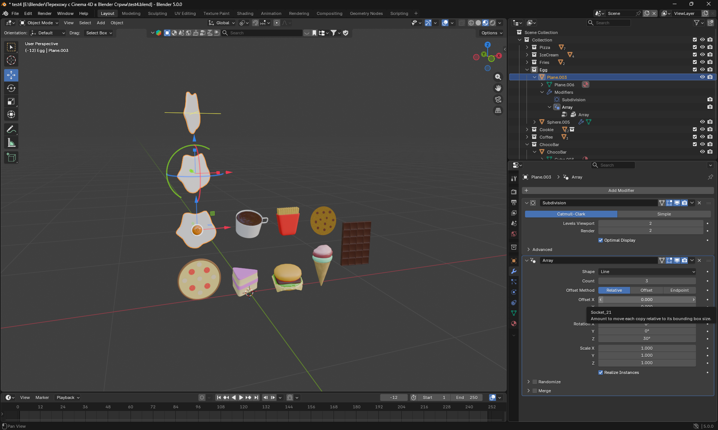The width and height of the screenshot is (718, 430).
Task: Switch to orthographic/perspective grid icon
Action: click(498, 111)
